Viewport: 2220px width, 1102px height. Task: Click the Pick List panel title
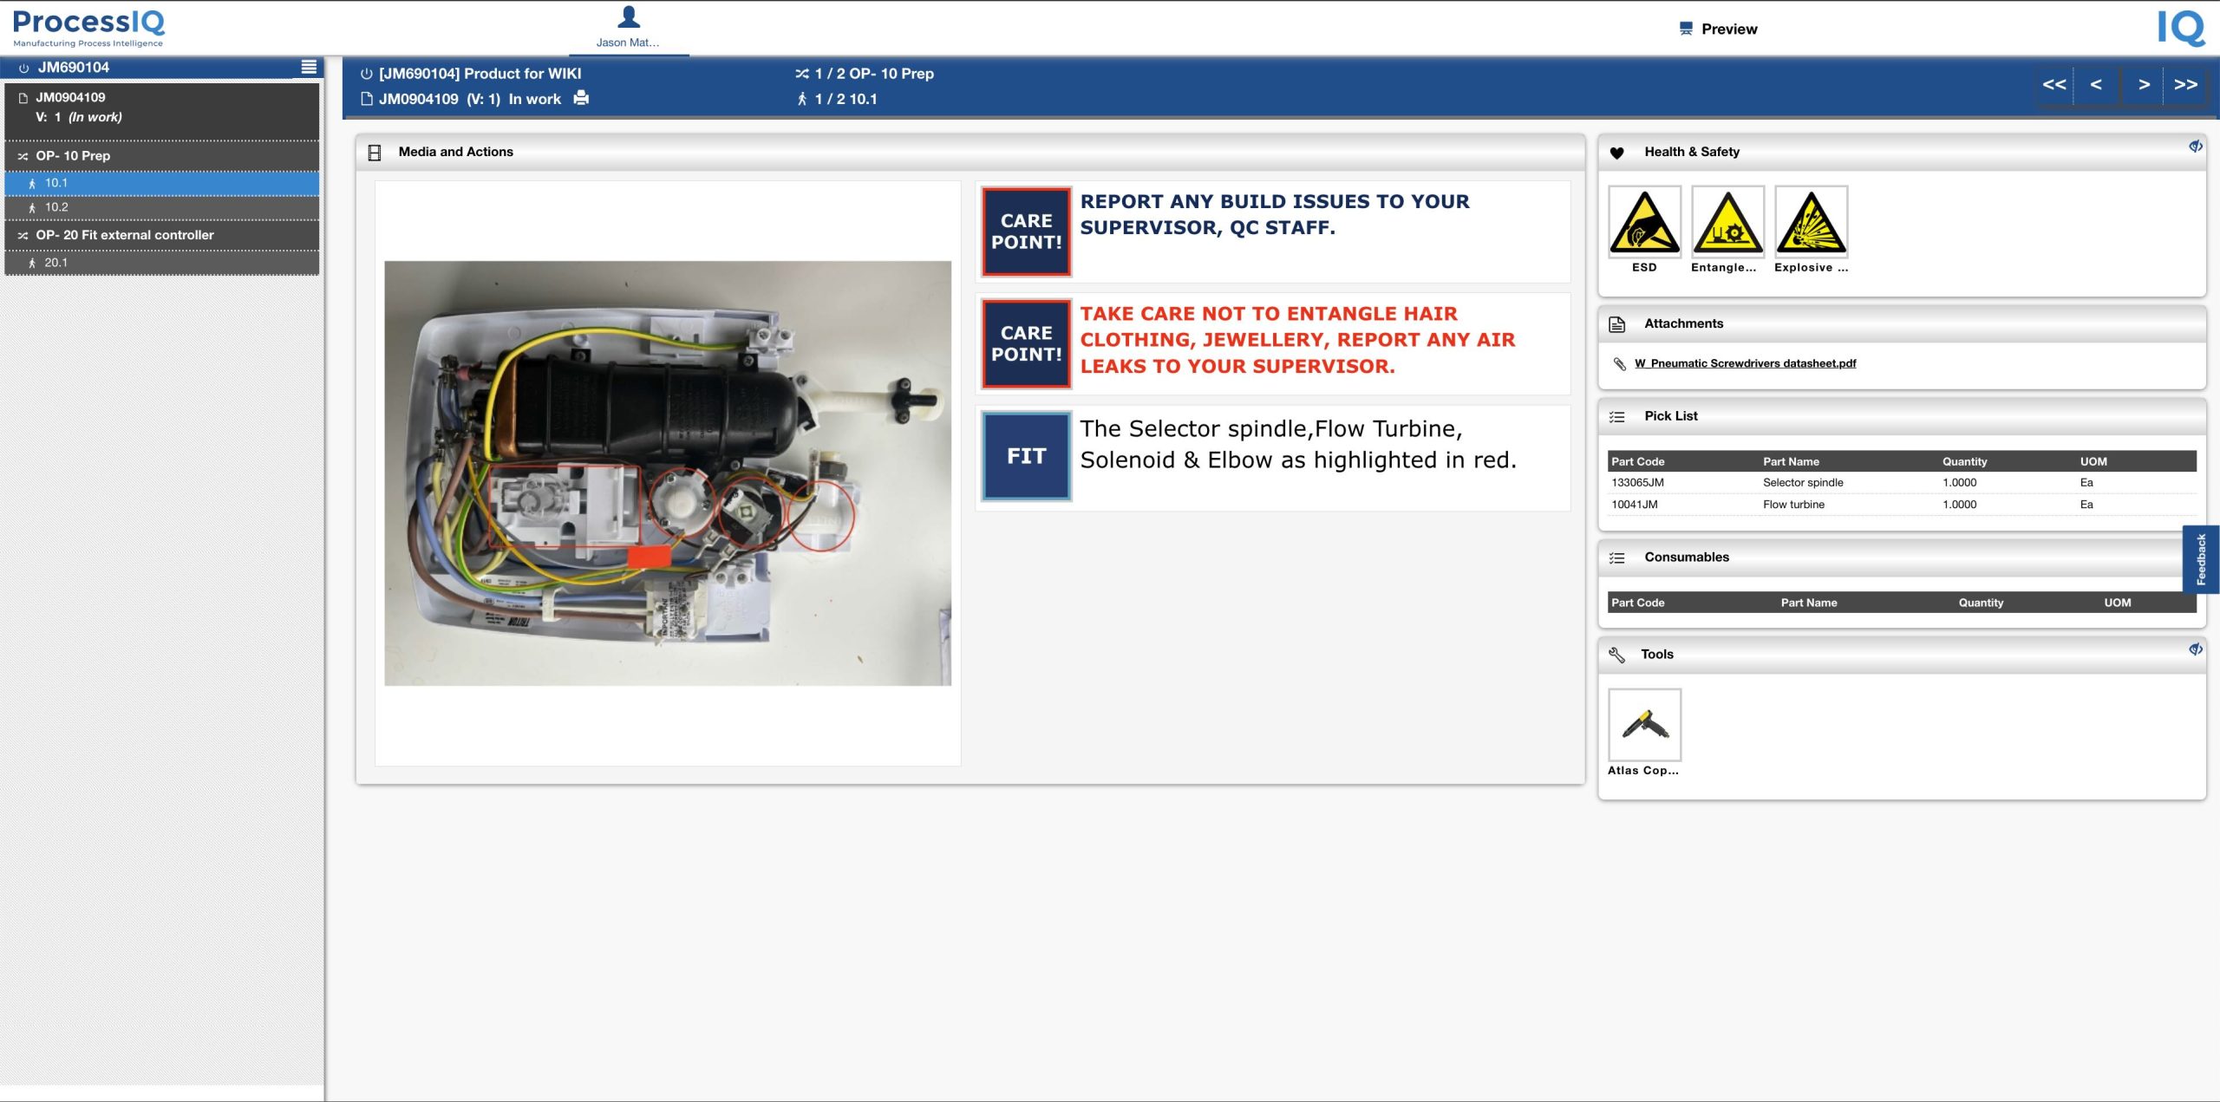1670,416
